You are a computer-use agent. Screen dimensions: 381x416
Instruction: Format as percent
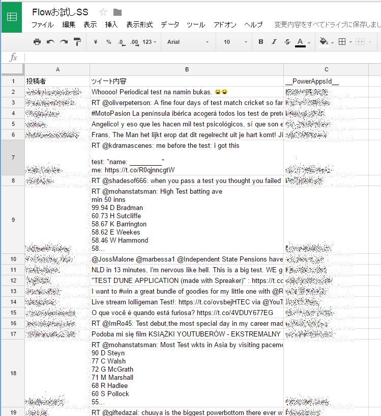108,42
